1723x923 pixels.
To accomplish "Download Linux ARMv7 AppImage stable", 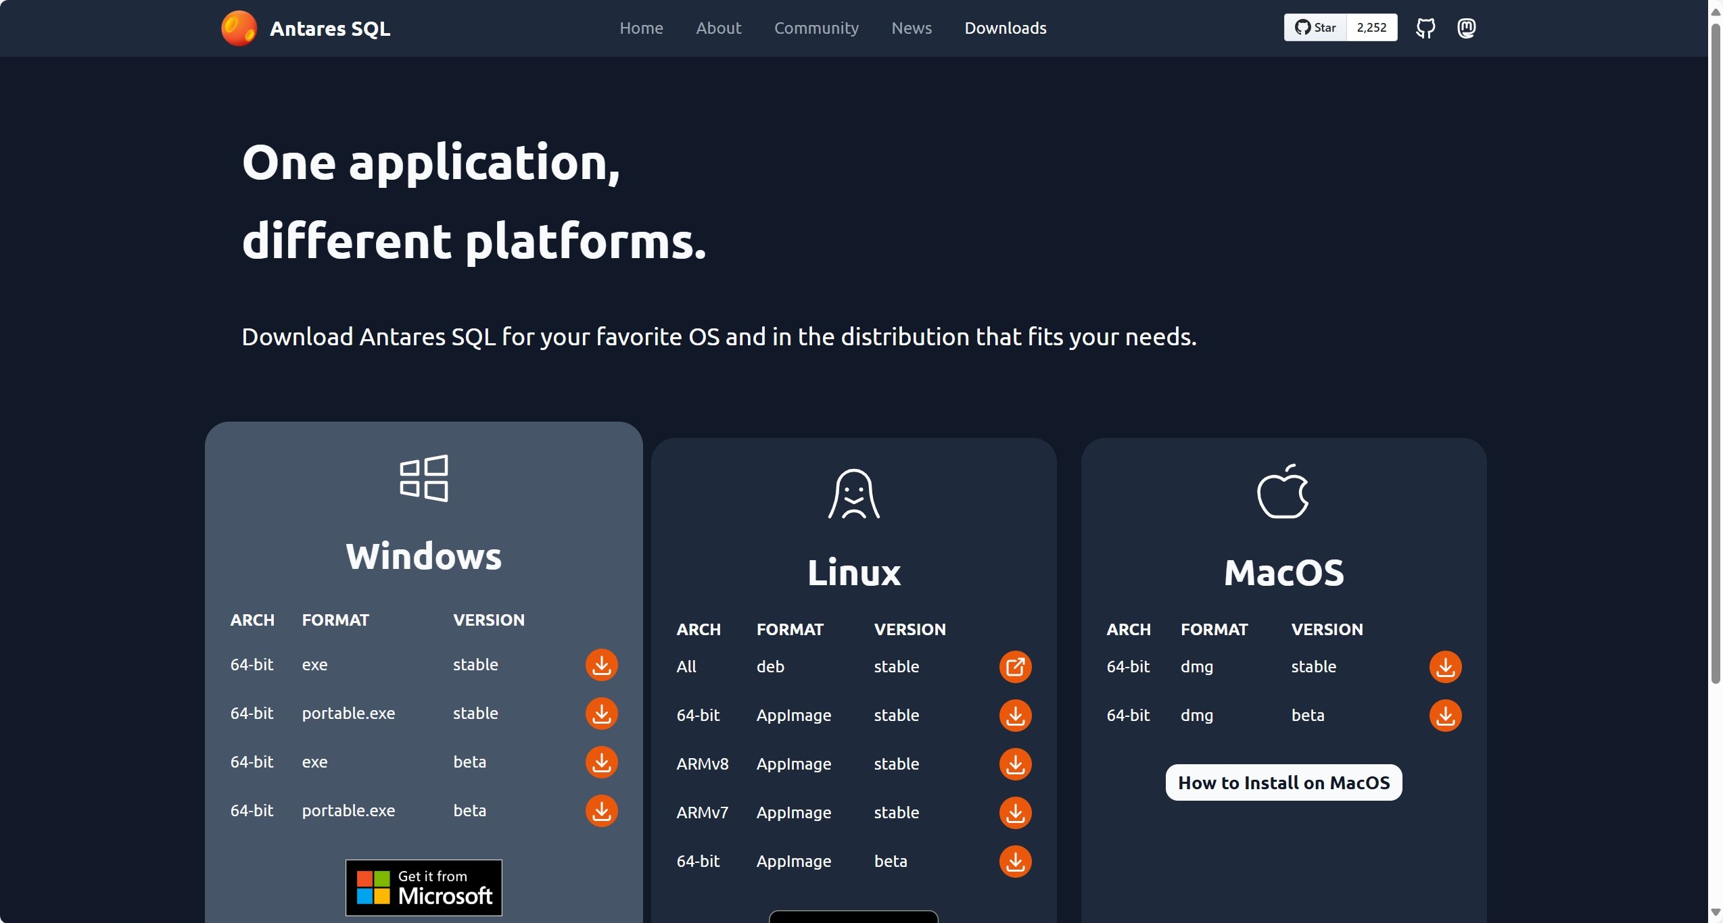I will (x=1015, y=813).
